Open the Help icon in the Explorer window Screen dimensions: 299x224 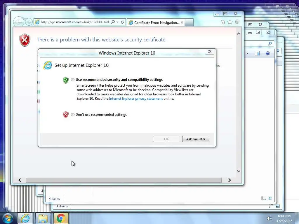pos(268,54)
